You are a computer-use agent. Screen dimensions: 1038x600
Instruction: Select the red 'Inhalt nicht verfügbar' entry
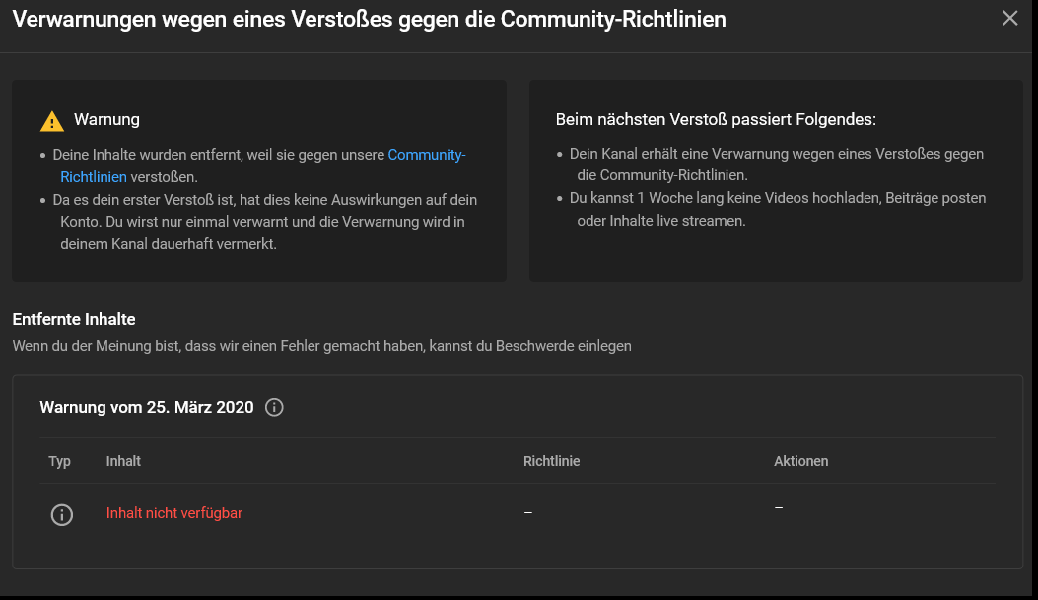(x=174, y=513)
